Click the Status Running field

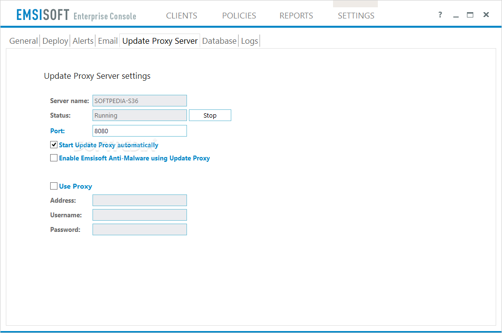pos(140,115)
